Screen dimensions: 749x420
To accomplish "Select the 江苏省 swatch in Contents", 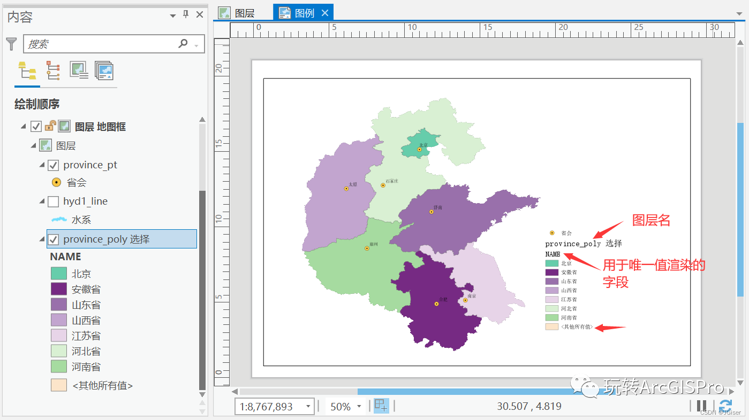I will 59,336.
